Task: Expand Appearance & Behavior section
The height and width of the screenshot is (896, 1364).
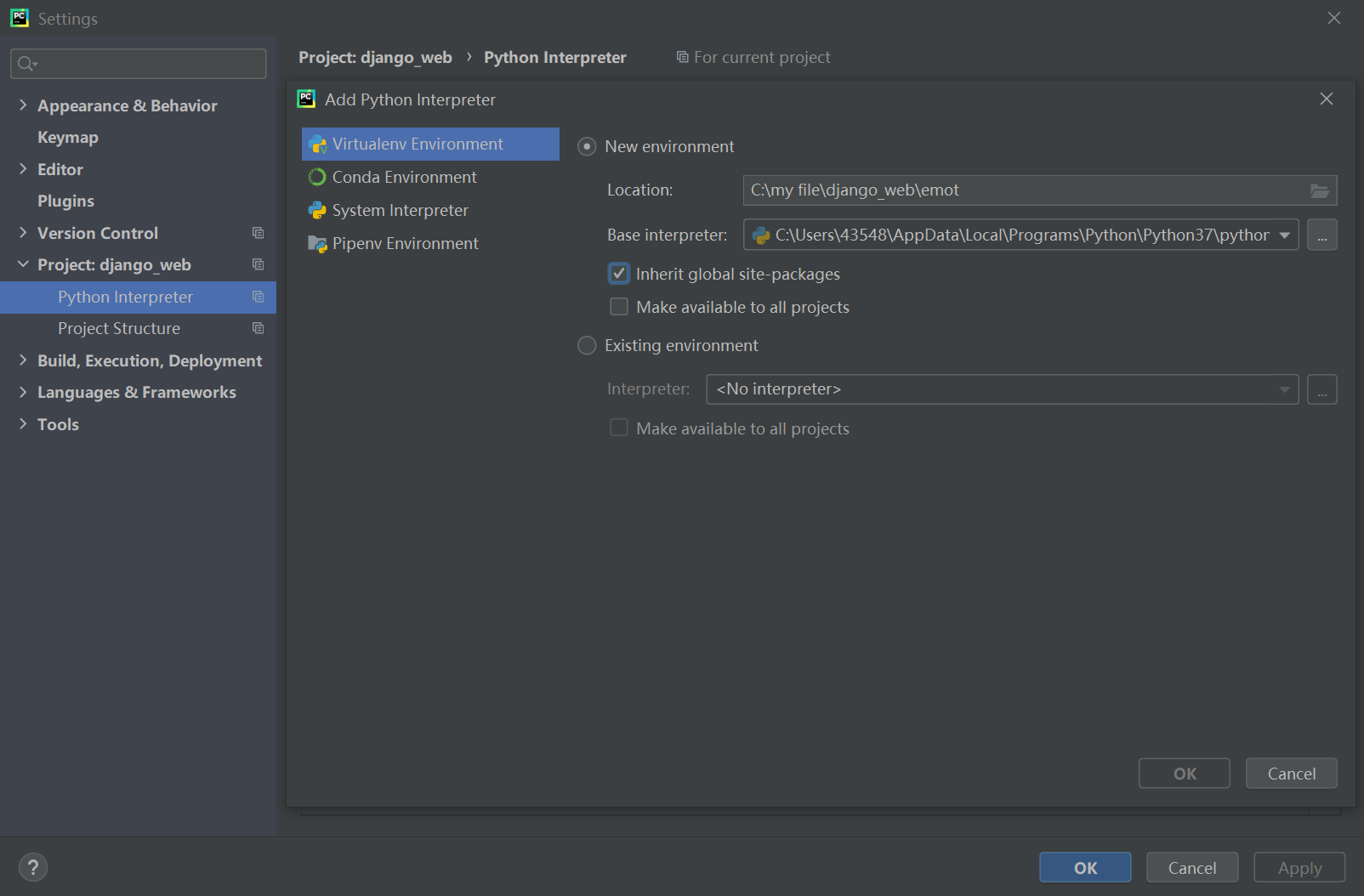Action: [23, 105]
